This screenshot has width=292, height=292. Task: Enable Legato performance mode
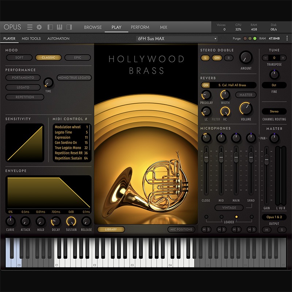coord(23,87)
